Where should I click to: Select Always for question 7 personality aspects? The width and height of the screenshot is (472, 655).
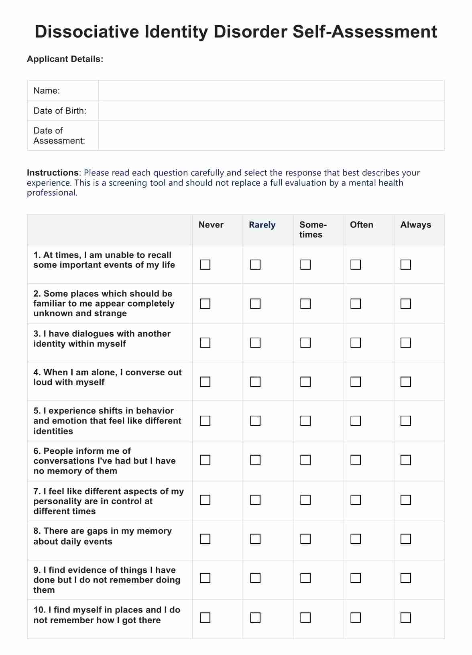406,500
